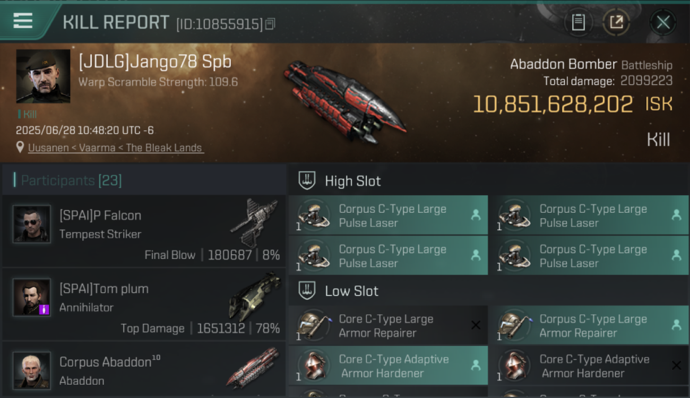This screenshot has width=690, height=398.
Task: Select Core C-Type Adaptive Armor Hardener with X
Action: pyautogui.click(x=588, y=366)
